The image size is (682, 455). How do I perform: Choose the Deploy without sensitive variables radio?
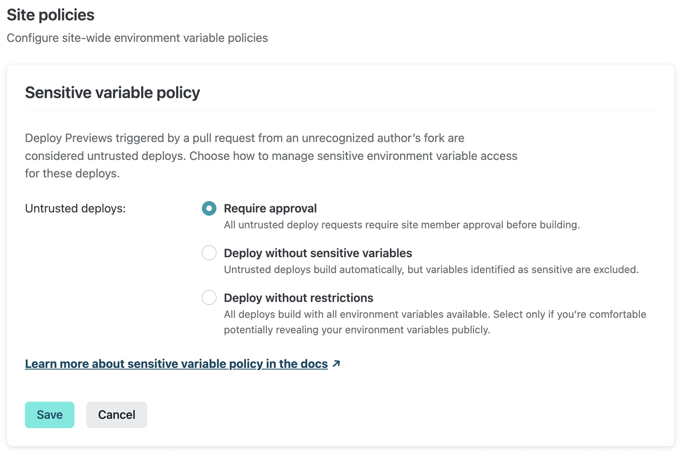click(209, 253)
